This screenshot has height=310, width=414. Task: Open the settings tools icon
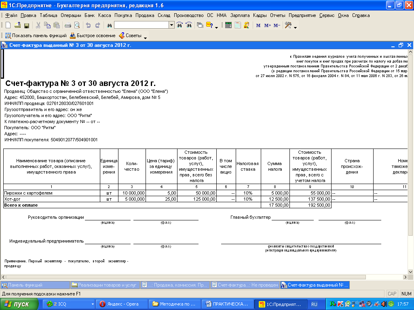288,25
